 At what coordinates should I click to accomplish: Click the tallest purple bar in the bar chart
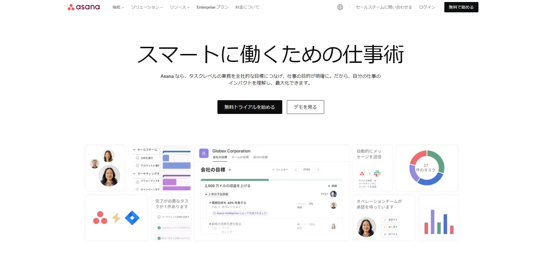[433, 222]
